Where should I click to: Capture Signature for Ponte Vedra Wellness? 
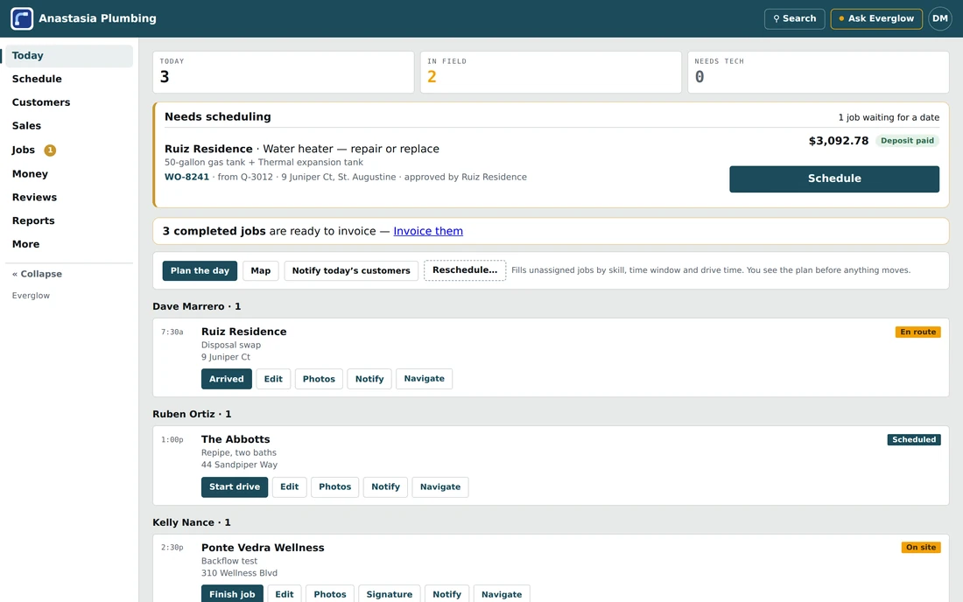390,593
